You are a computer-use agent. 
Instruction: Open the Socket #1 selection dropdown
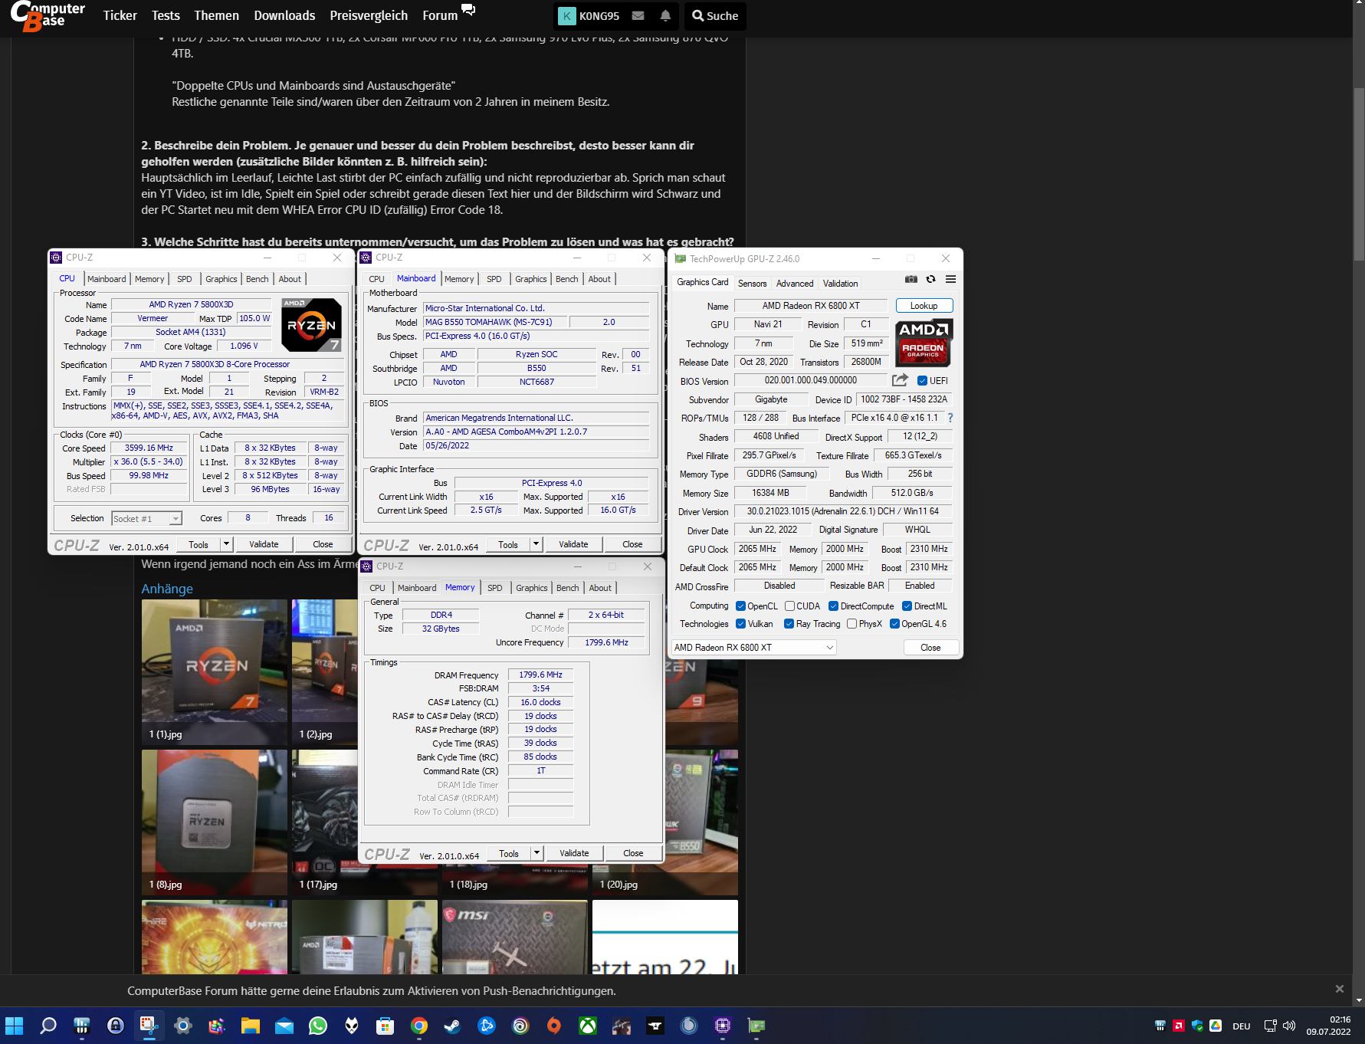click(146, 518)
